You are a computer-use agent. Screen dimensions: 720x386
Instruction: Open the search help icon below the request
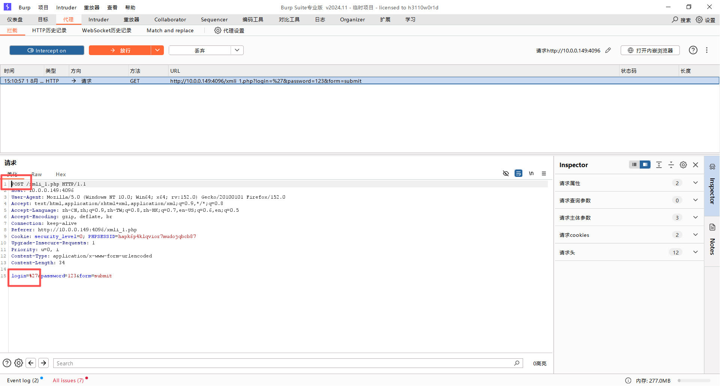coord(7,363)
